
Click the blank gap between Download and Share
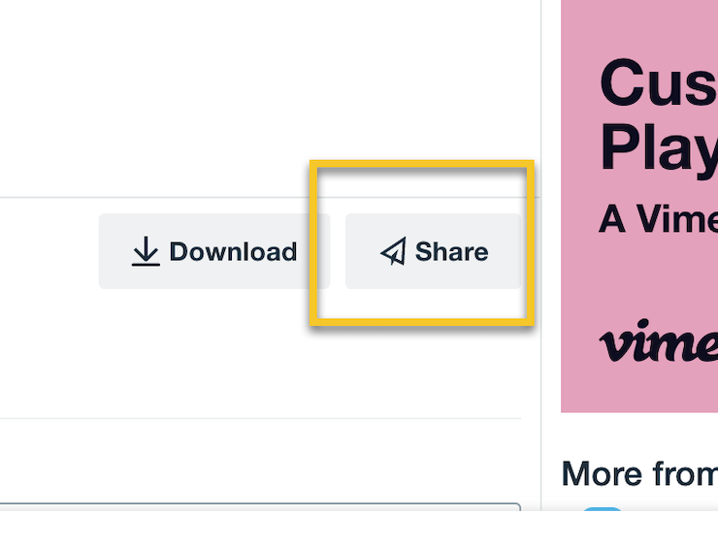(338, 251)
